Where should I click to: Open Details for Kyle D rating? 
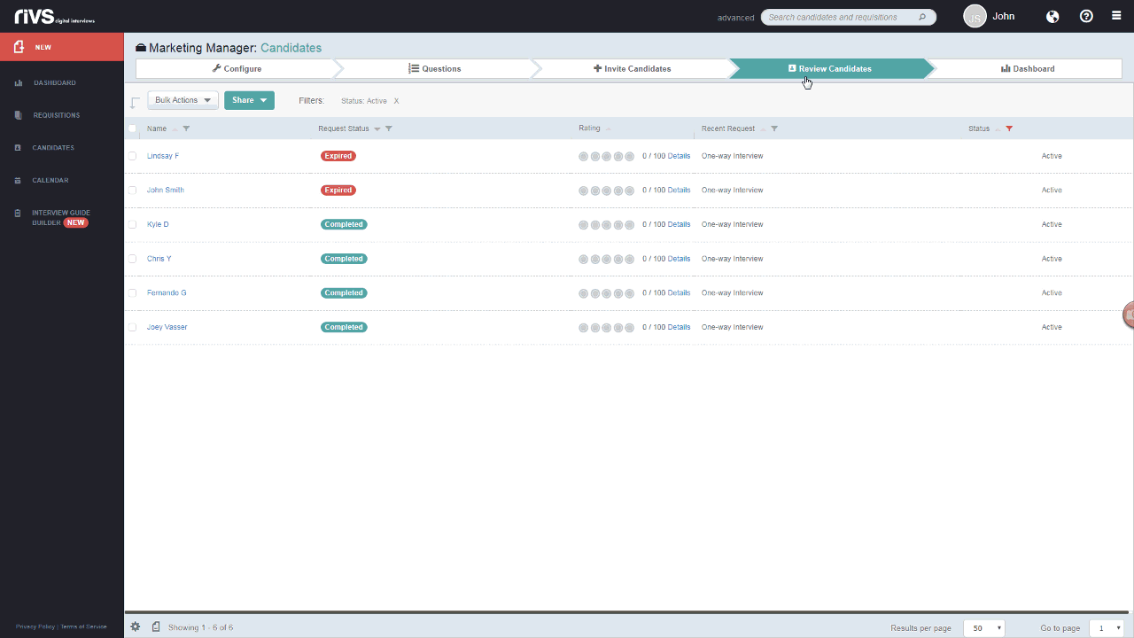click(x=679, y=224)
